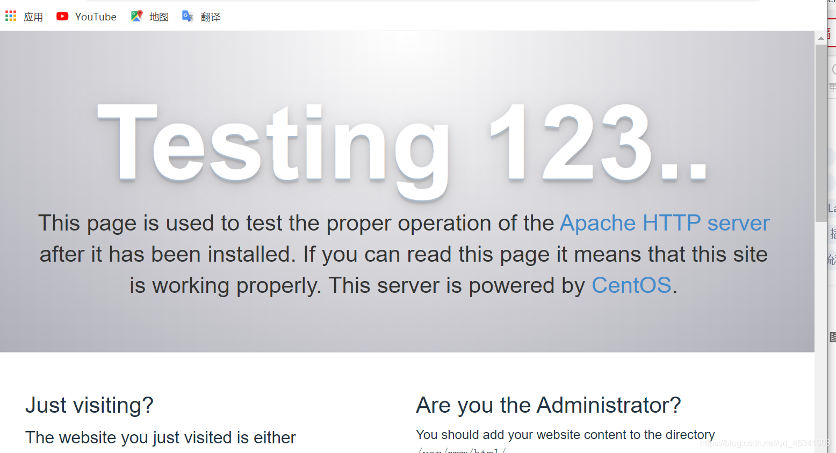The height and width of the screenshot is (453, 836).
Task: Click the Testing 123.. page title
Action: click(x=402, y=145)
